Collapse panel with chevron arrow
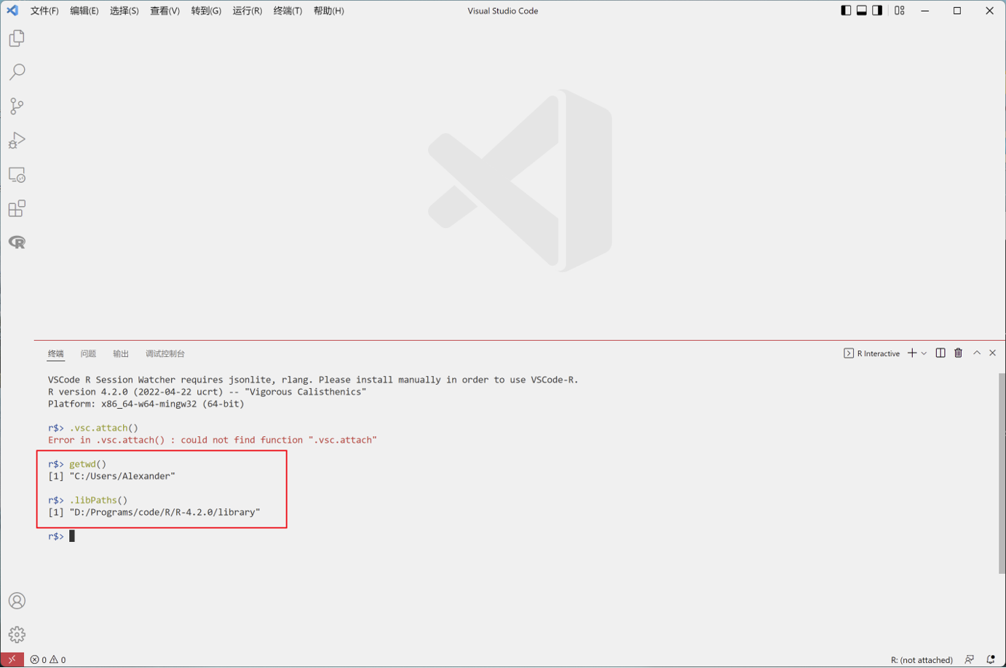 click(x=977, y=353)
